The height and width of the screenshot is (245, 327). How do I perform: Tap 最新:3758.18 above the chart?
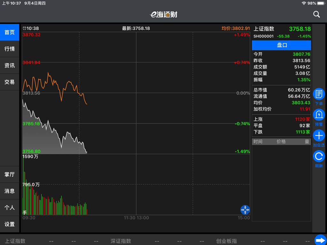(136, 28)
